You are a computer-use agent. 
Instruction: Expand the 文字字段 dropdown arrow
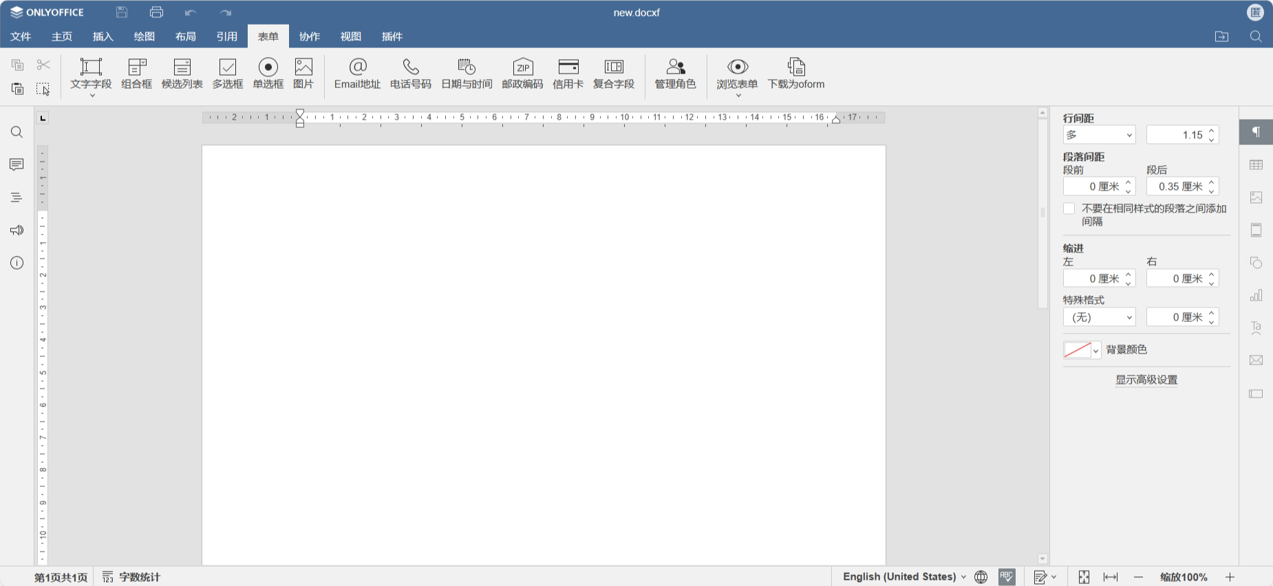92,95
